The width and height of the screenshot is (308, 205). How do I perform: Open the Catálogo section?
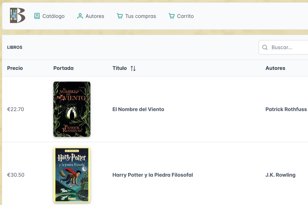(53, 16)
